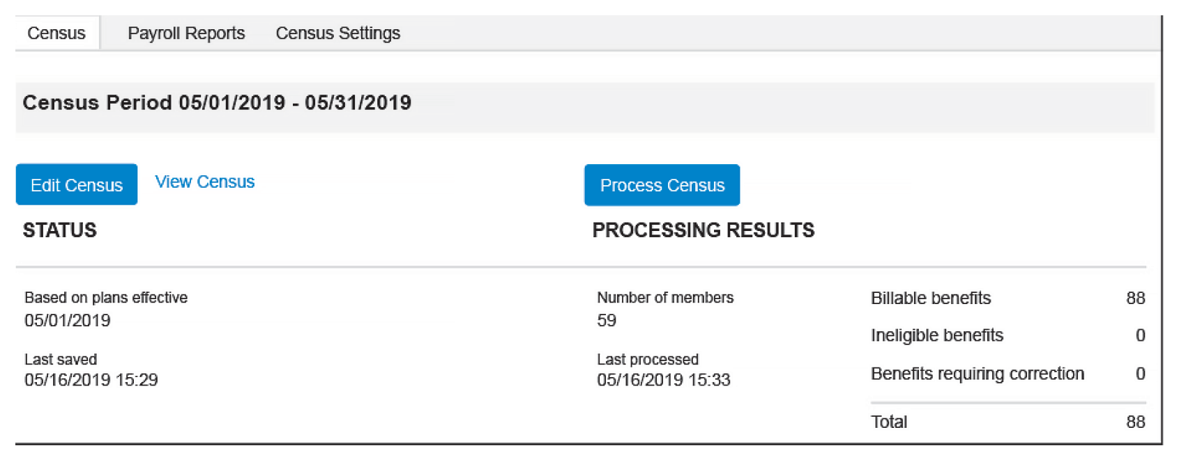Viewport: 1179px width, 462px height.
Task: Click the Billable benefits row label
Action: (931, 298)
